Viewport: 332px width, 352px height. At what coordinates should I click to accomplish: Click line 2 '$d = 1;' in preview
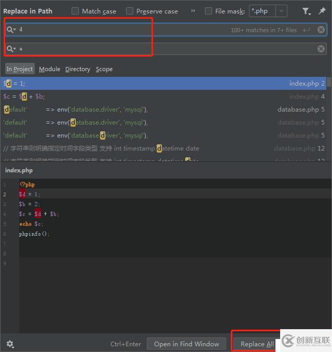pos(30,194)
